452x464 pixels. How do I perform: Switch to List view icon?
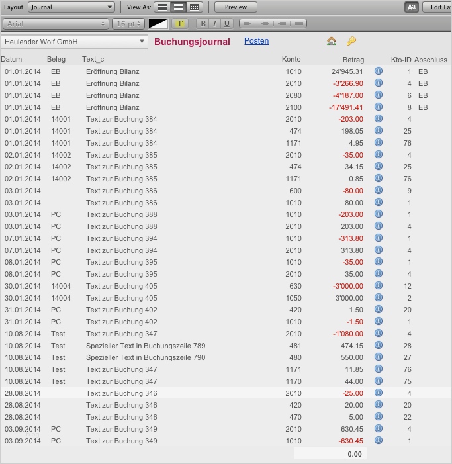[x=179, y=7]
